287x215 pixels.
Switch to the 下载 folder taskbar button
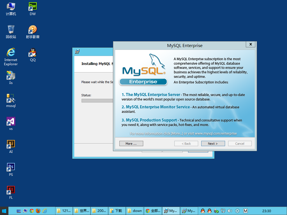coord(117,211)
